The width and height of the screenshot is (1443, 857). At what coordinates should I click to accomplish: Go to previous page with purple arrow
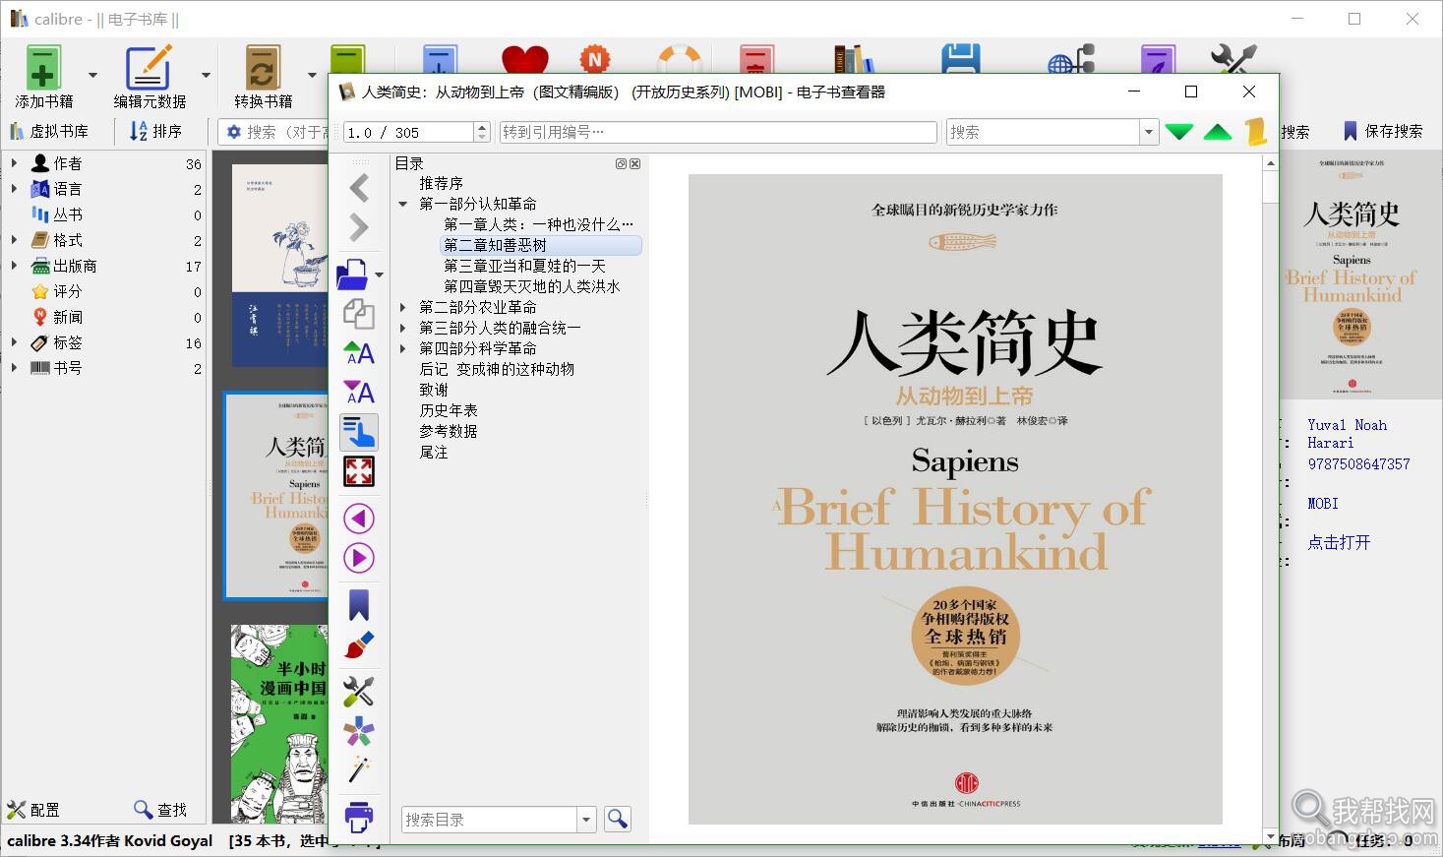tap(359, 519)
